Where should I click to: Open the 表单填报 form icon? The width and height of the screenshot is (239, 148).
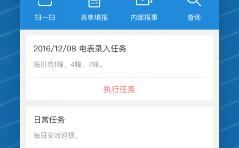pos(94,3)
